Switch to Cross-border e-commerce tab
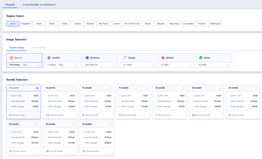Image resolution: width=262 pixels, height=159 pixels. [39, 5]
